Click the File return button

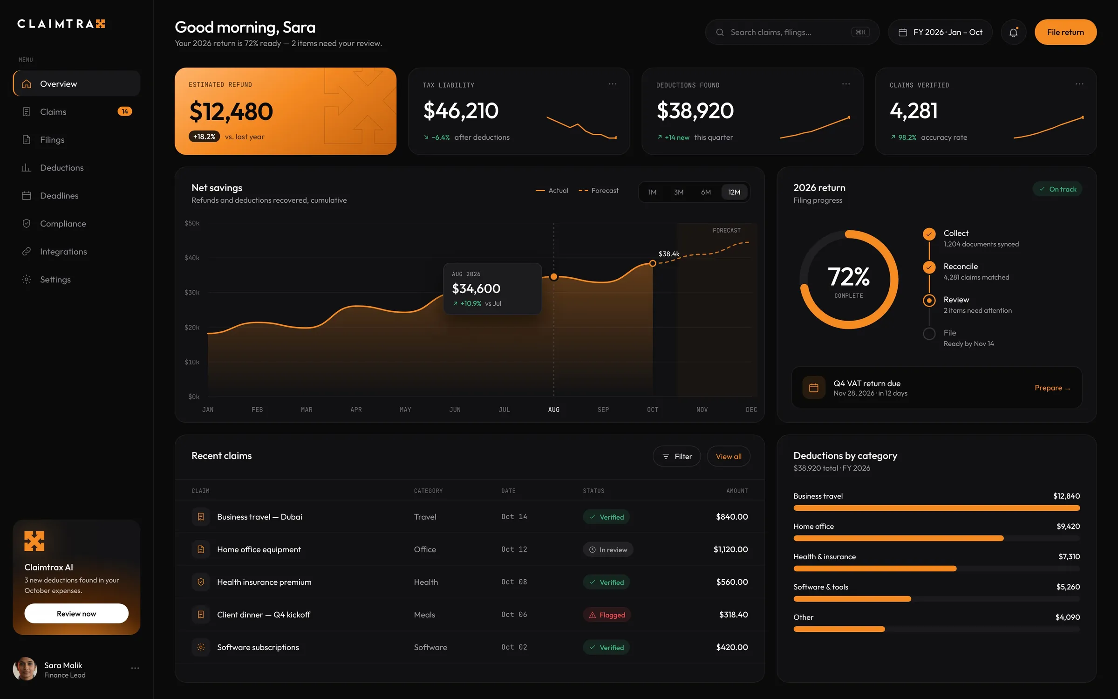coord(1065,32)
